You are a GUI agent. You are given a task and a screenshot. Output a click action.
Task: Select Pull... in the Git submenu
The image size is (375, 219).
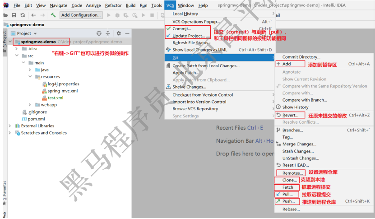tap(287, 194)
